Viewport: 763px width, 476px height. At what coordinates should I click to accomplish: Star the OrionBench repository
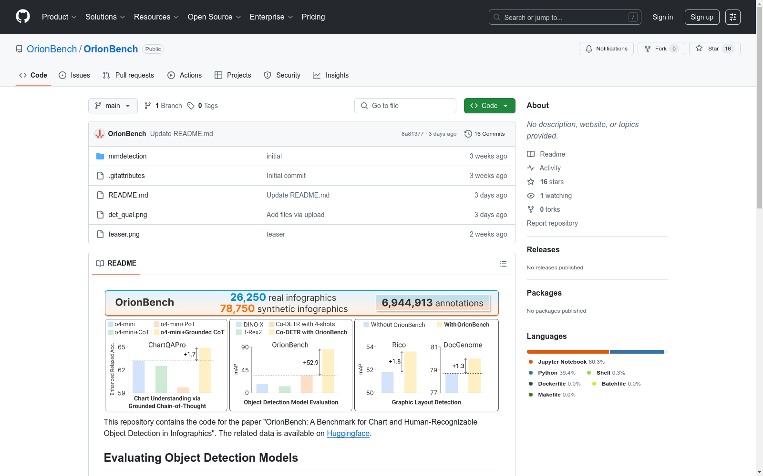point(714,49)
